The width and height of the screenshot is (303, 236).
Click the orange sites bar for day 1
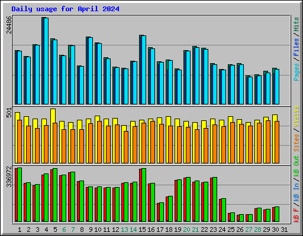20,142
